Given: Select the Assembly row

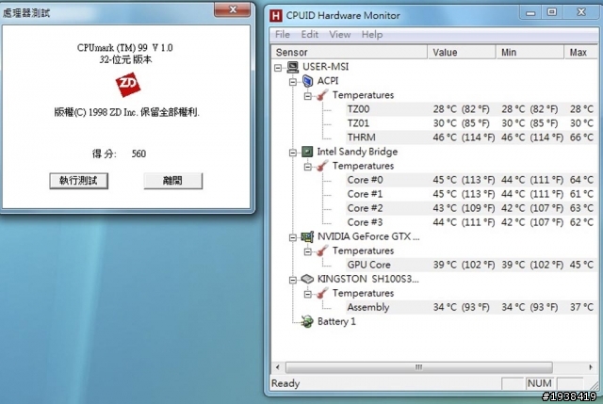Looking at the screenshot, I should pos(470,308).
